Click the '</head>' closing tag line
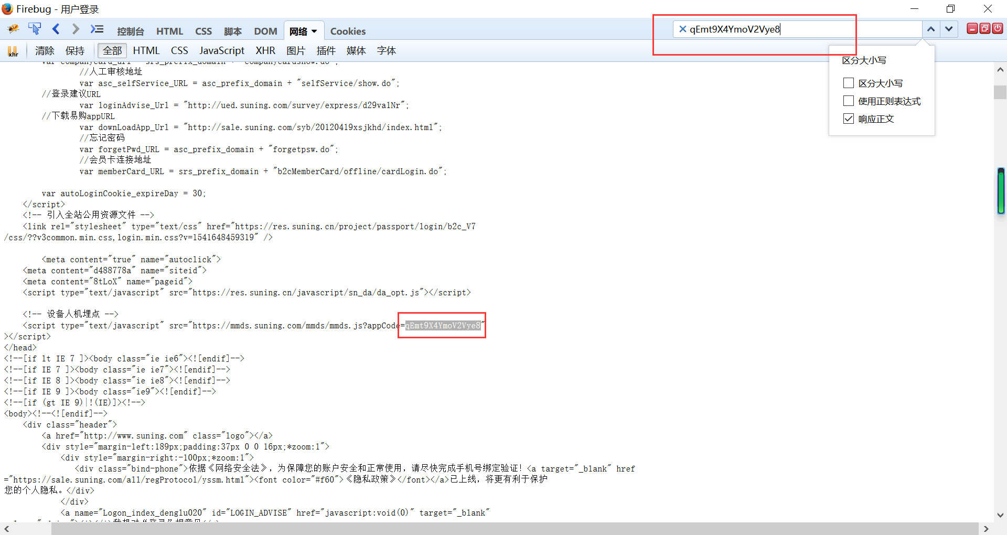The image size is (1007, 535). click(x=20, y=348)
